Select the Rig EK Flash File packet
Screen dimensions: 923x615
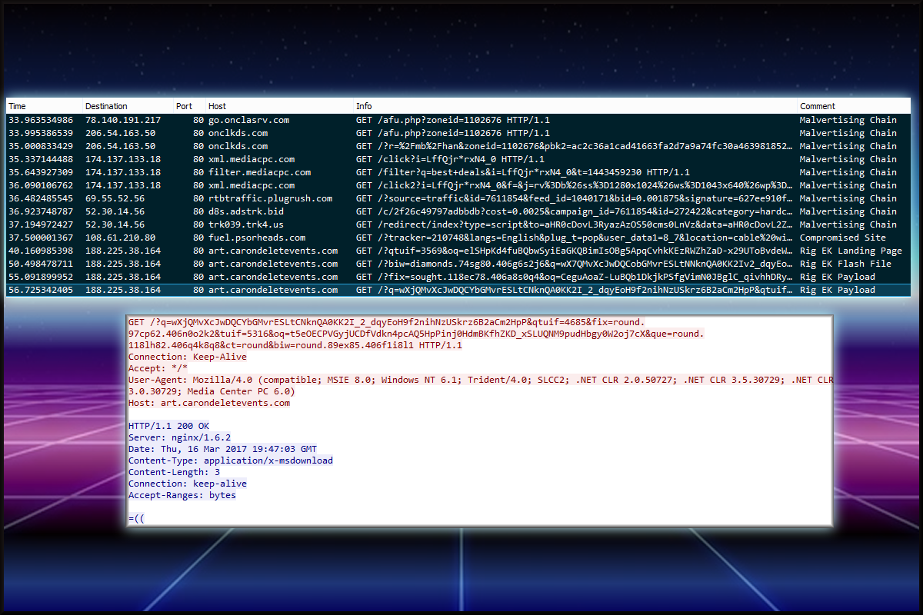845,264
